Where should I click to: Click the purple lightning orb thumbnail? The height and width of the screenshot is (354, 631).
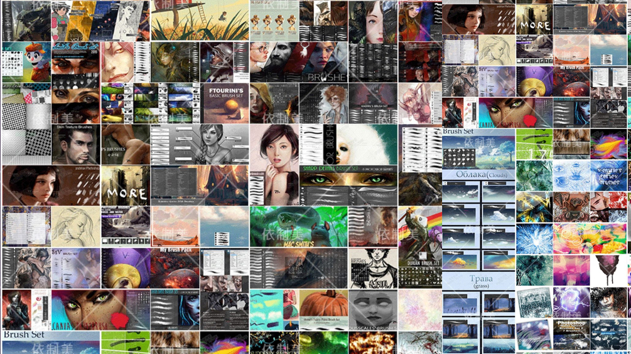click(571, 303)
